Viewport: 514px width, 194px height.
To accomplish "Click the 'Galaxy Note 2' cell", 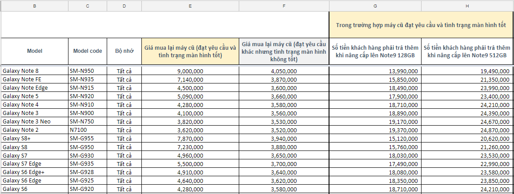I will (x=35, y=130).
